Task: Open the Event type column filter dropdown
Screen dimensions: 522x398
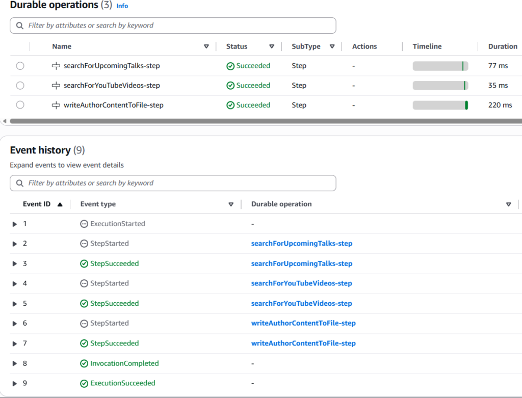Action: (x=231, y=204)
